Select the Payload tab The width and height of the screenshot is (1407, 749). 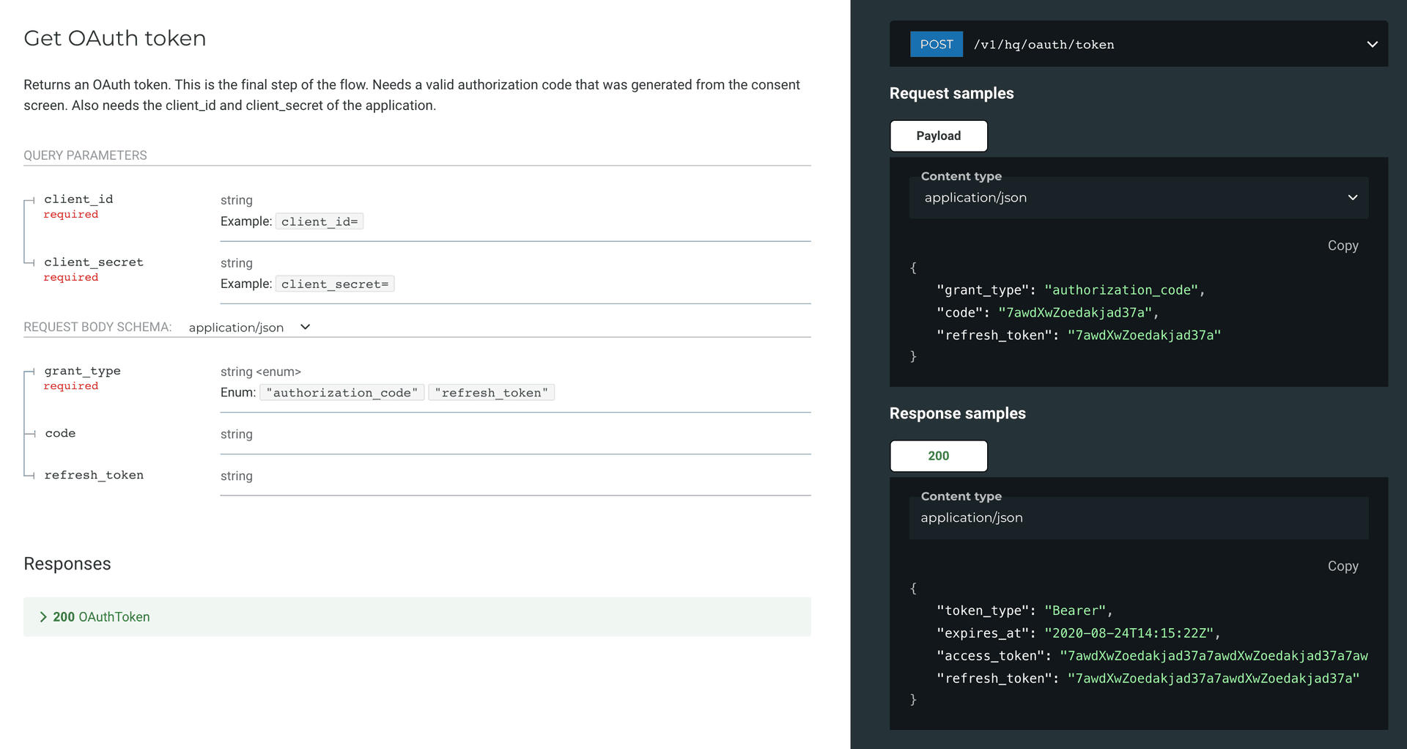pos(938,136)
